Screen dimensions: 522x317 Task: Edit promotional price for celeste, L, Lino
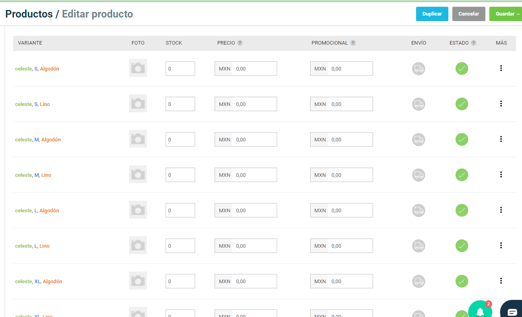(x=342, y=246)
